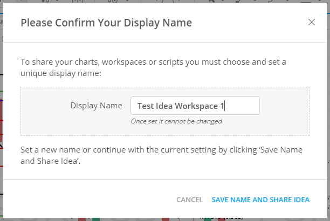
Task: Click the dimmed toolbar strip above the dialog
Action: click(162, 2)
